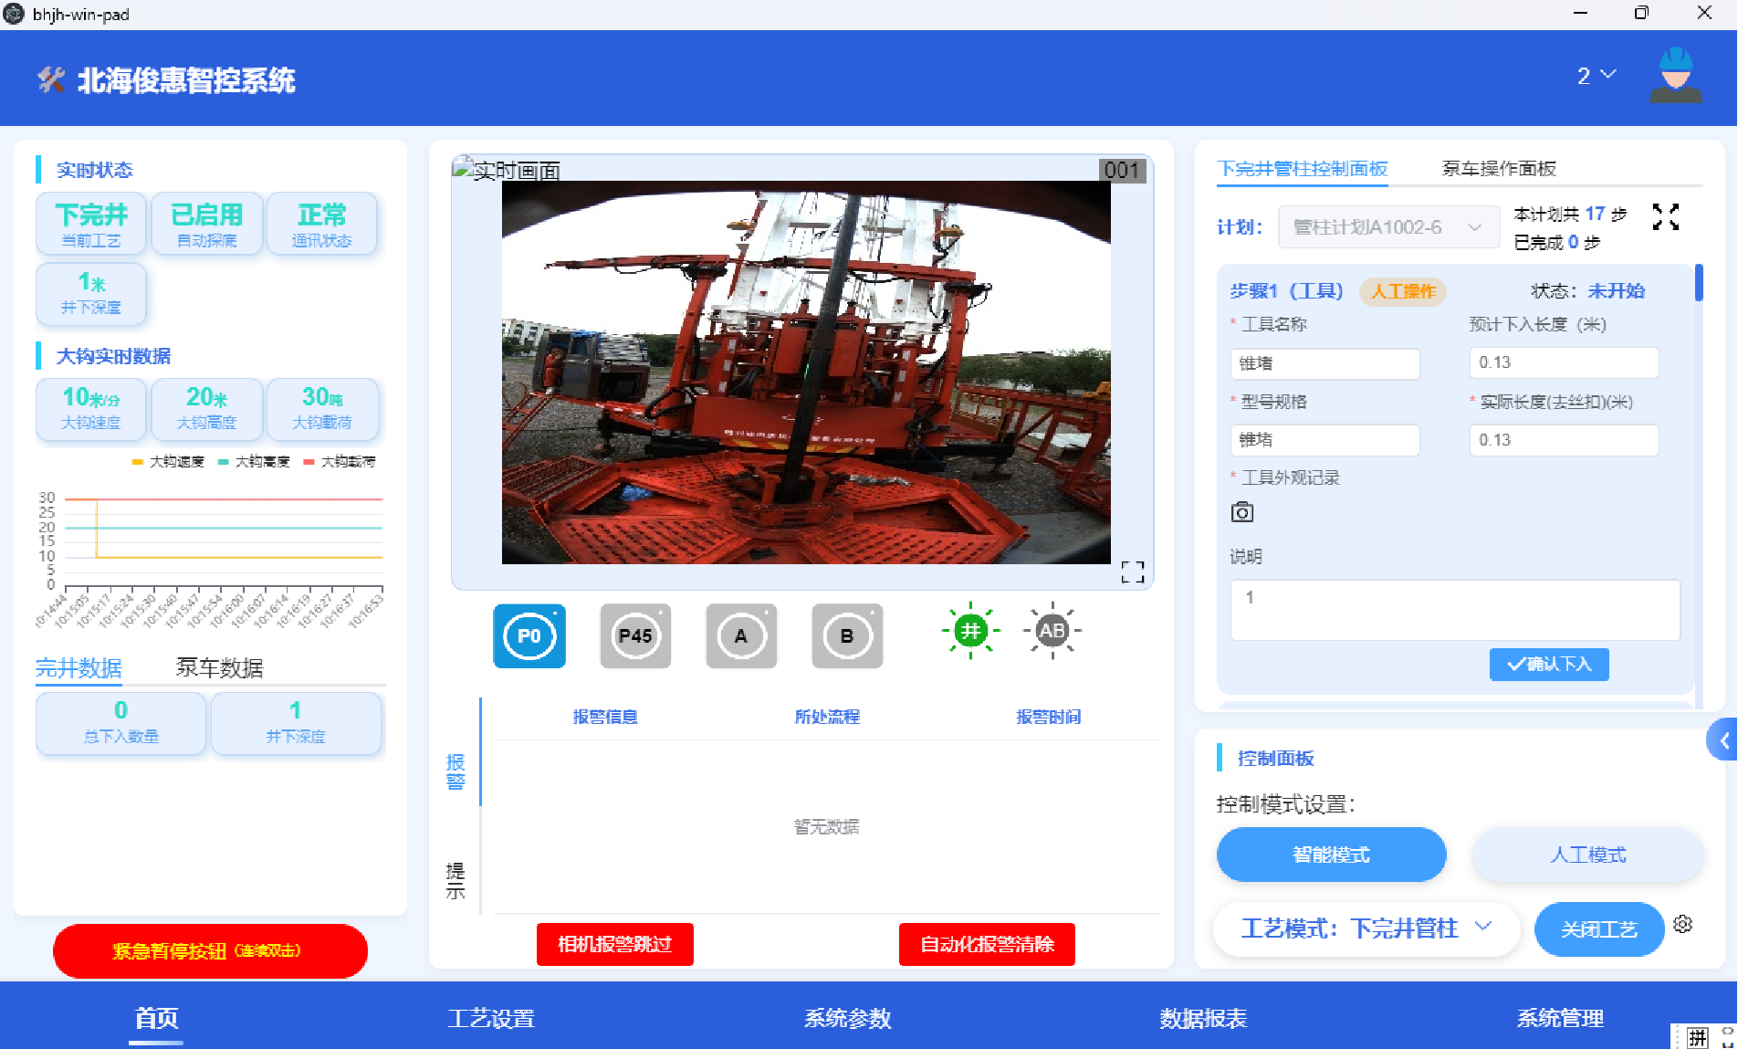Click the gray AB indicator light icon

[x=1052, y=630]
